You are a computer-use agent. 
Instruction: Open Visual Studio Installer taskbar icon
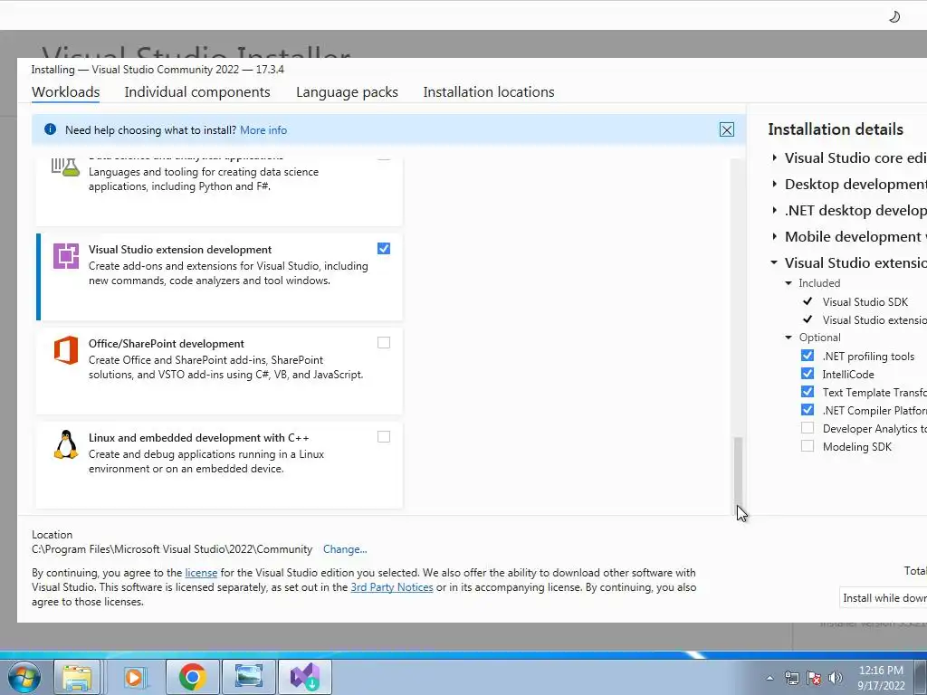tap(305, 677)
